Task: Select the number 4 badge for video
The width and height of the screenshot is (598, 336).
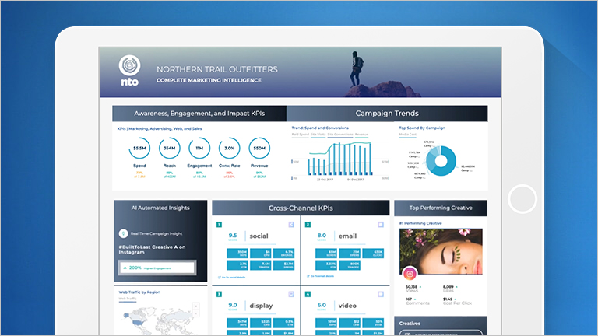Action: [x=308, y=294]
